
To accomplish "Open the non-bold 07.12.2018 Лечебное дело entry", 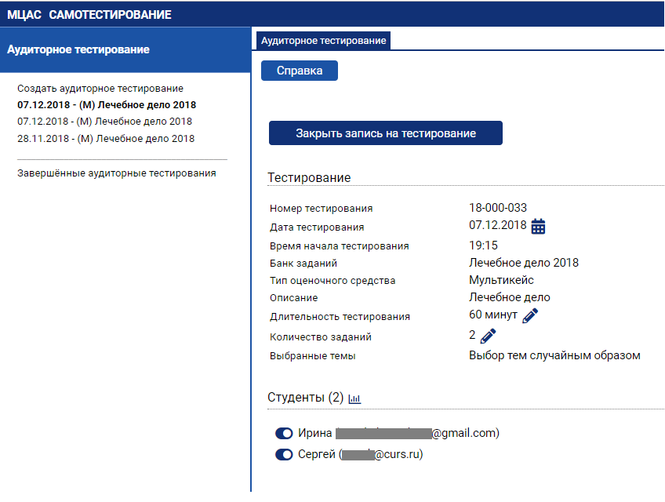I will click(x=104, y=122).
